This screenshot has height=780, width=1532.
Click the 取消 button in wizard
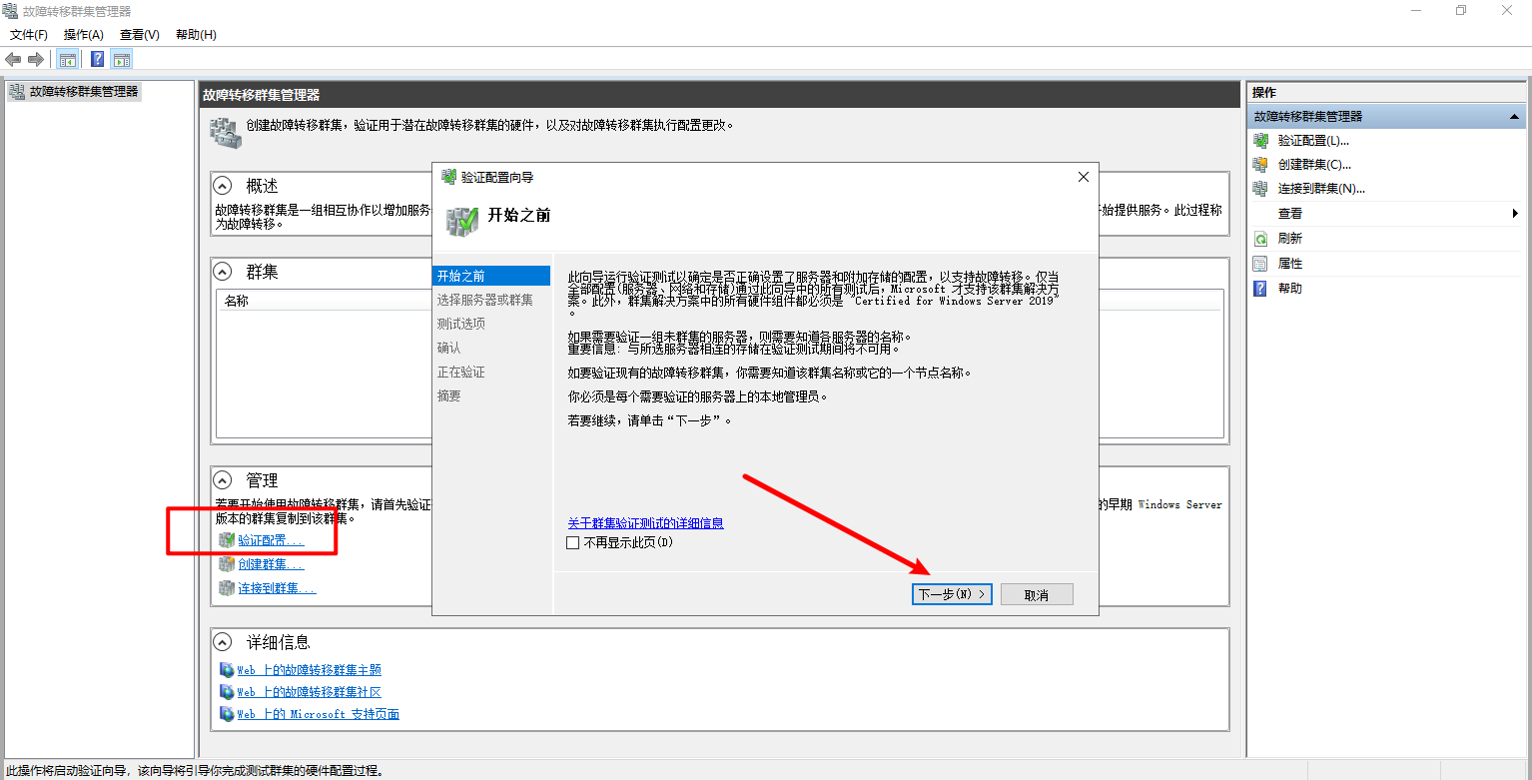[x=1037, y=594]
